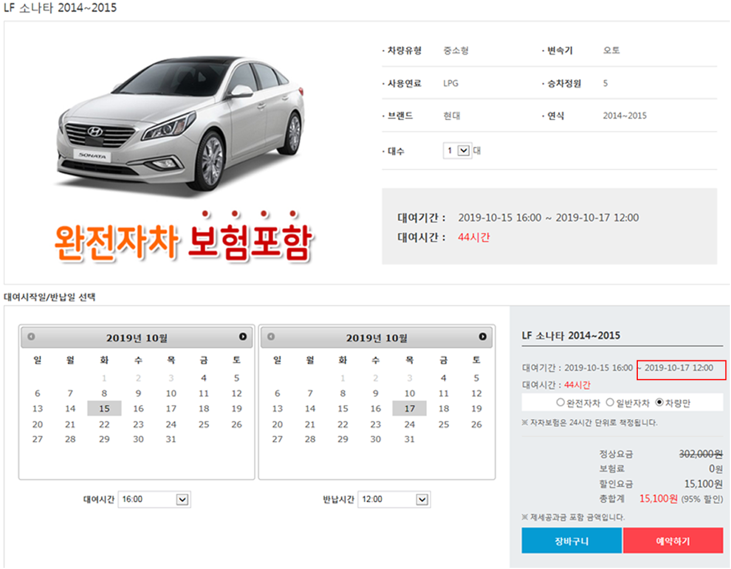731x569 pixels.
Task: Pick day 4 in pickup calendar
Action: (x=204, y=378)
